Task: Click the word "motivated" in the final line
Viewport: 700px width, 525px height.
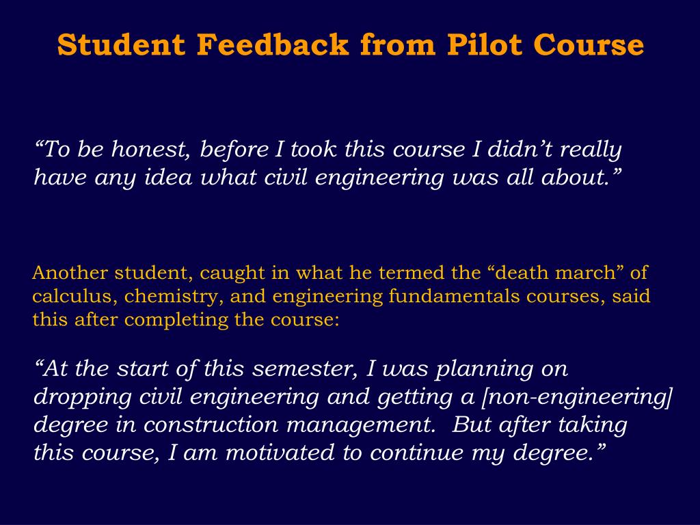Action: click(x=280, y=453)
